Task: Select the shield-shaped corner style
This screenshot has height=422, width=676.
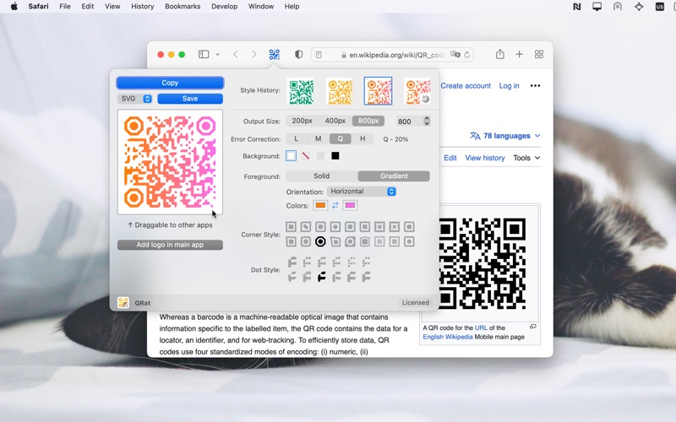Action: click(365, 241)
